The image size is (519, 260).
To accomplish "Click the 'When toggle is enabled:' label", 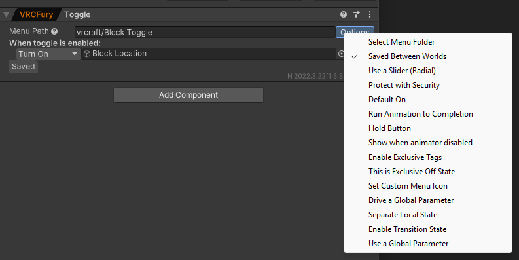I will pos(55,43).
